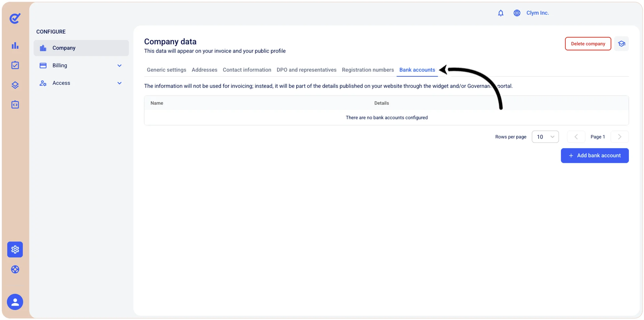The height and width of the screenshot is (320, 644).
Task: Switch to the DPO and representatives tab
Action: tap(306, 70)
